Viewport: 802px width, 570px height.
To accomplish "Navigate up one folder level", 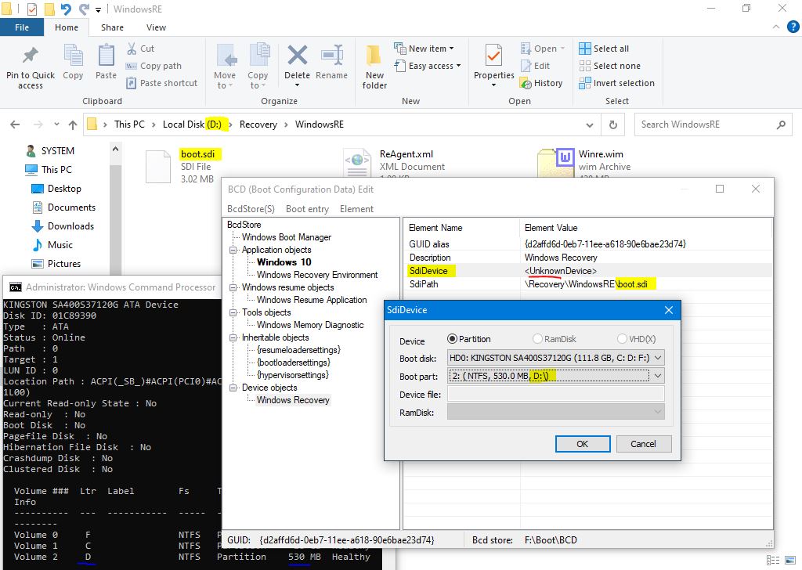I will coord(73,124).
